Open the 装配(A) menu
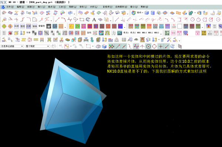 (73, 7)
